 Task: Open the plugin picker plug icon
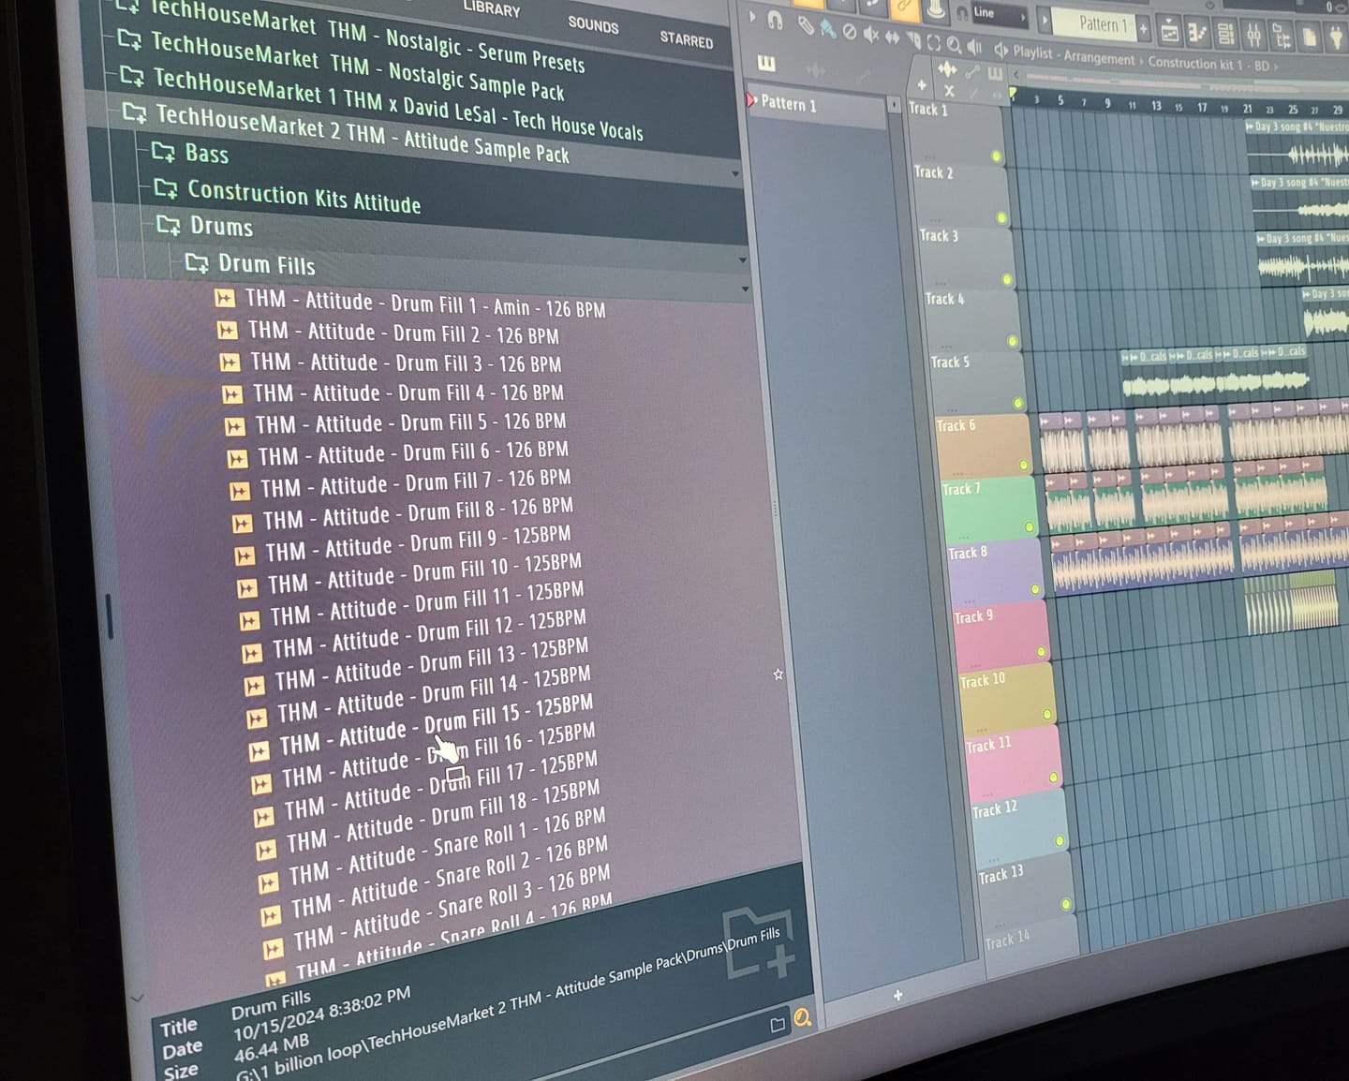click(1336, 38)
